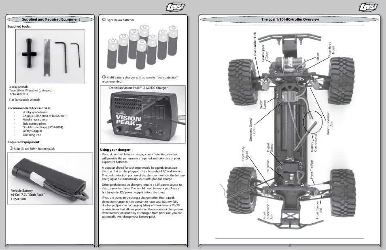Select the '2-Way wrench' line
Image resolution: width=386 pixels, height=250 pixels.
tap(19, 87)
